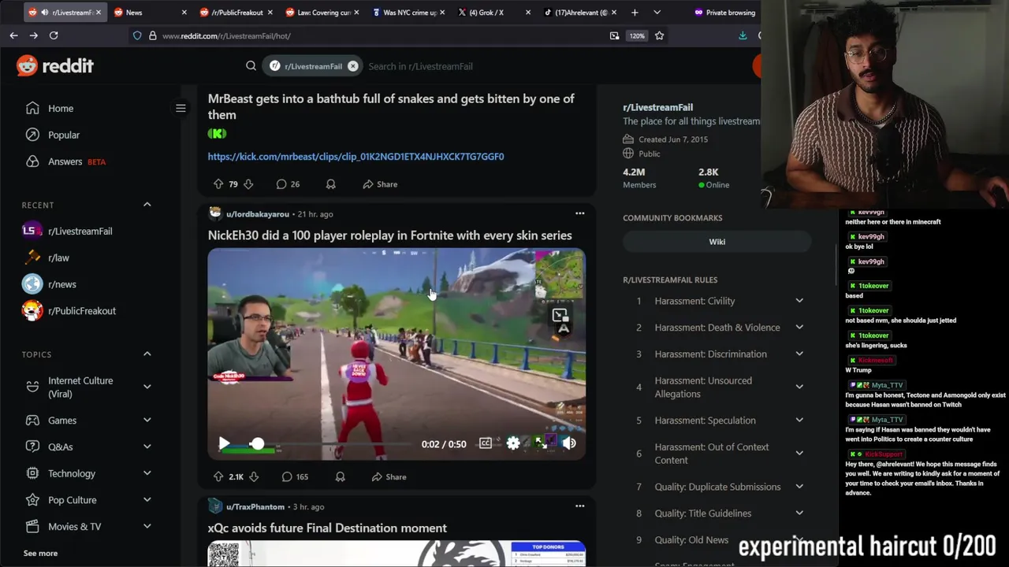Reload the page in browser toolbar
The width and height of the screenshot is (1009, 567).
pyautogui.click(x=54, y=35)
